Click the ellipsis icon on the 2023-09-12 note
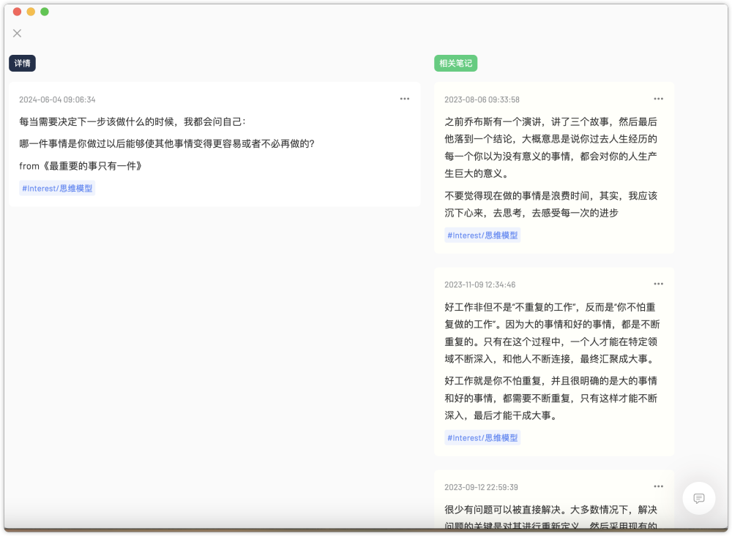 tap(658, 486)
